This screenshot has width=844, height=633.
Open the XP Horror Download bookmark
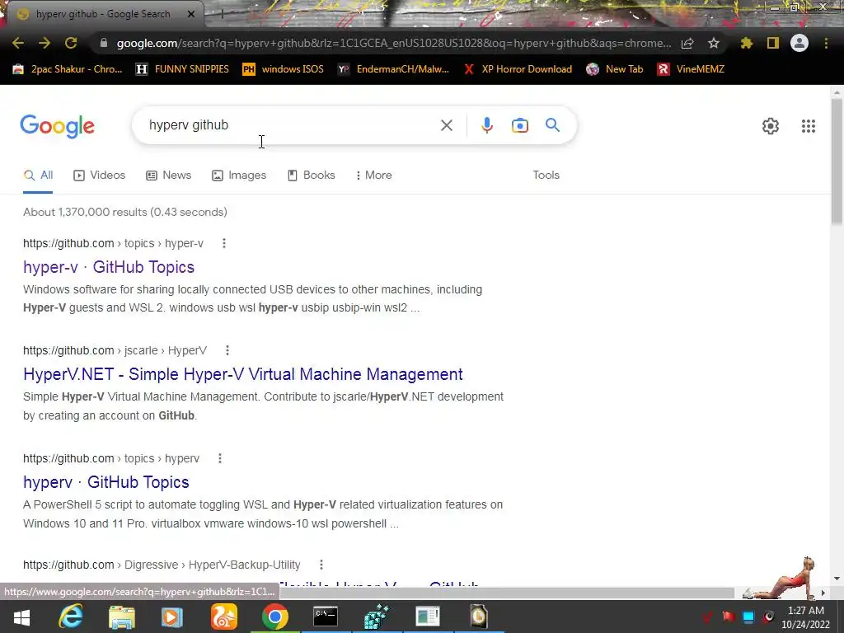[518, 69]
